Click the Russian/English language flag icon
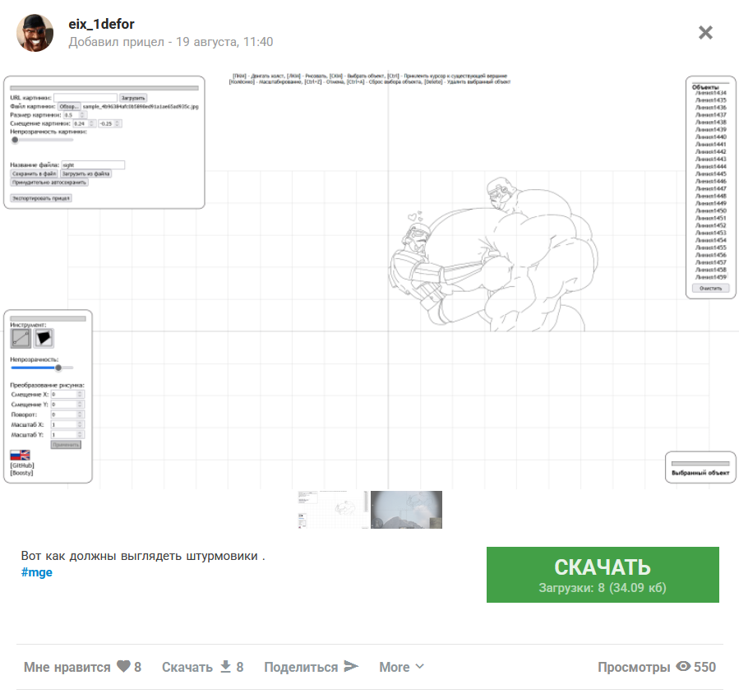 21,455
